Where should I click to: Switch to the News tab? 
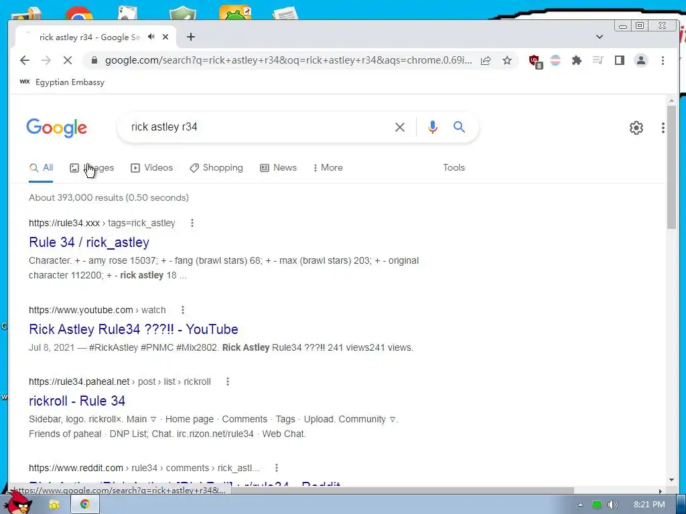coord(278,168)
